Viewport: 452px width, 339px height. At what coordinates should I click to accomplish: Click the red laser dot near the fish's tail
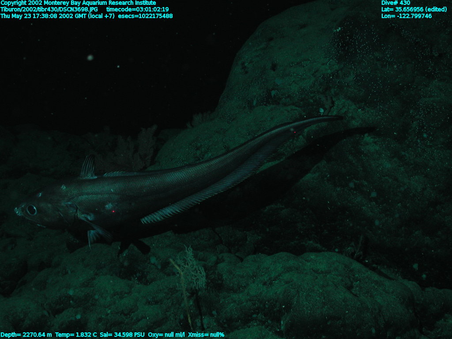294,132
